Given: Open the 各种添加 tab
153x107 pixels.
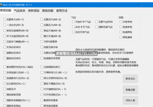Looking at the screenshot, I should pos(34,11).
